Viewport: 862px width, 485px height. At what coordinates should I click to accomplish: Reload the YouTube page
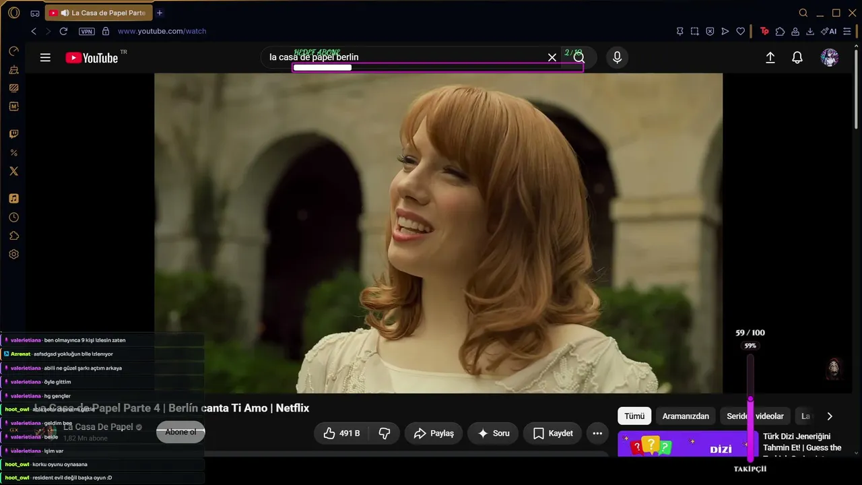(x=63, y=31)
